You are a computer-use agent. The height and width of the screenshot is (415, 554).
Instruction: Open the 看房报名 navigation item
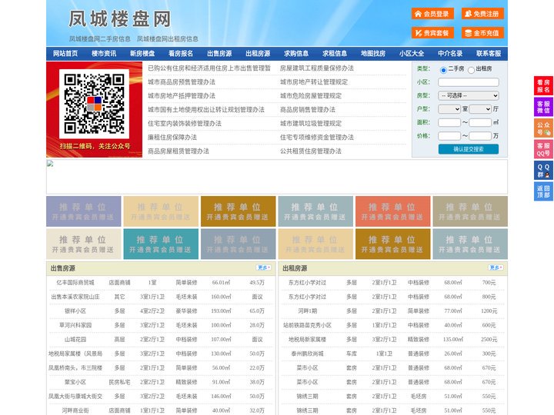181,54
